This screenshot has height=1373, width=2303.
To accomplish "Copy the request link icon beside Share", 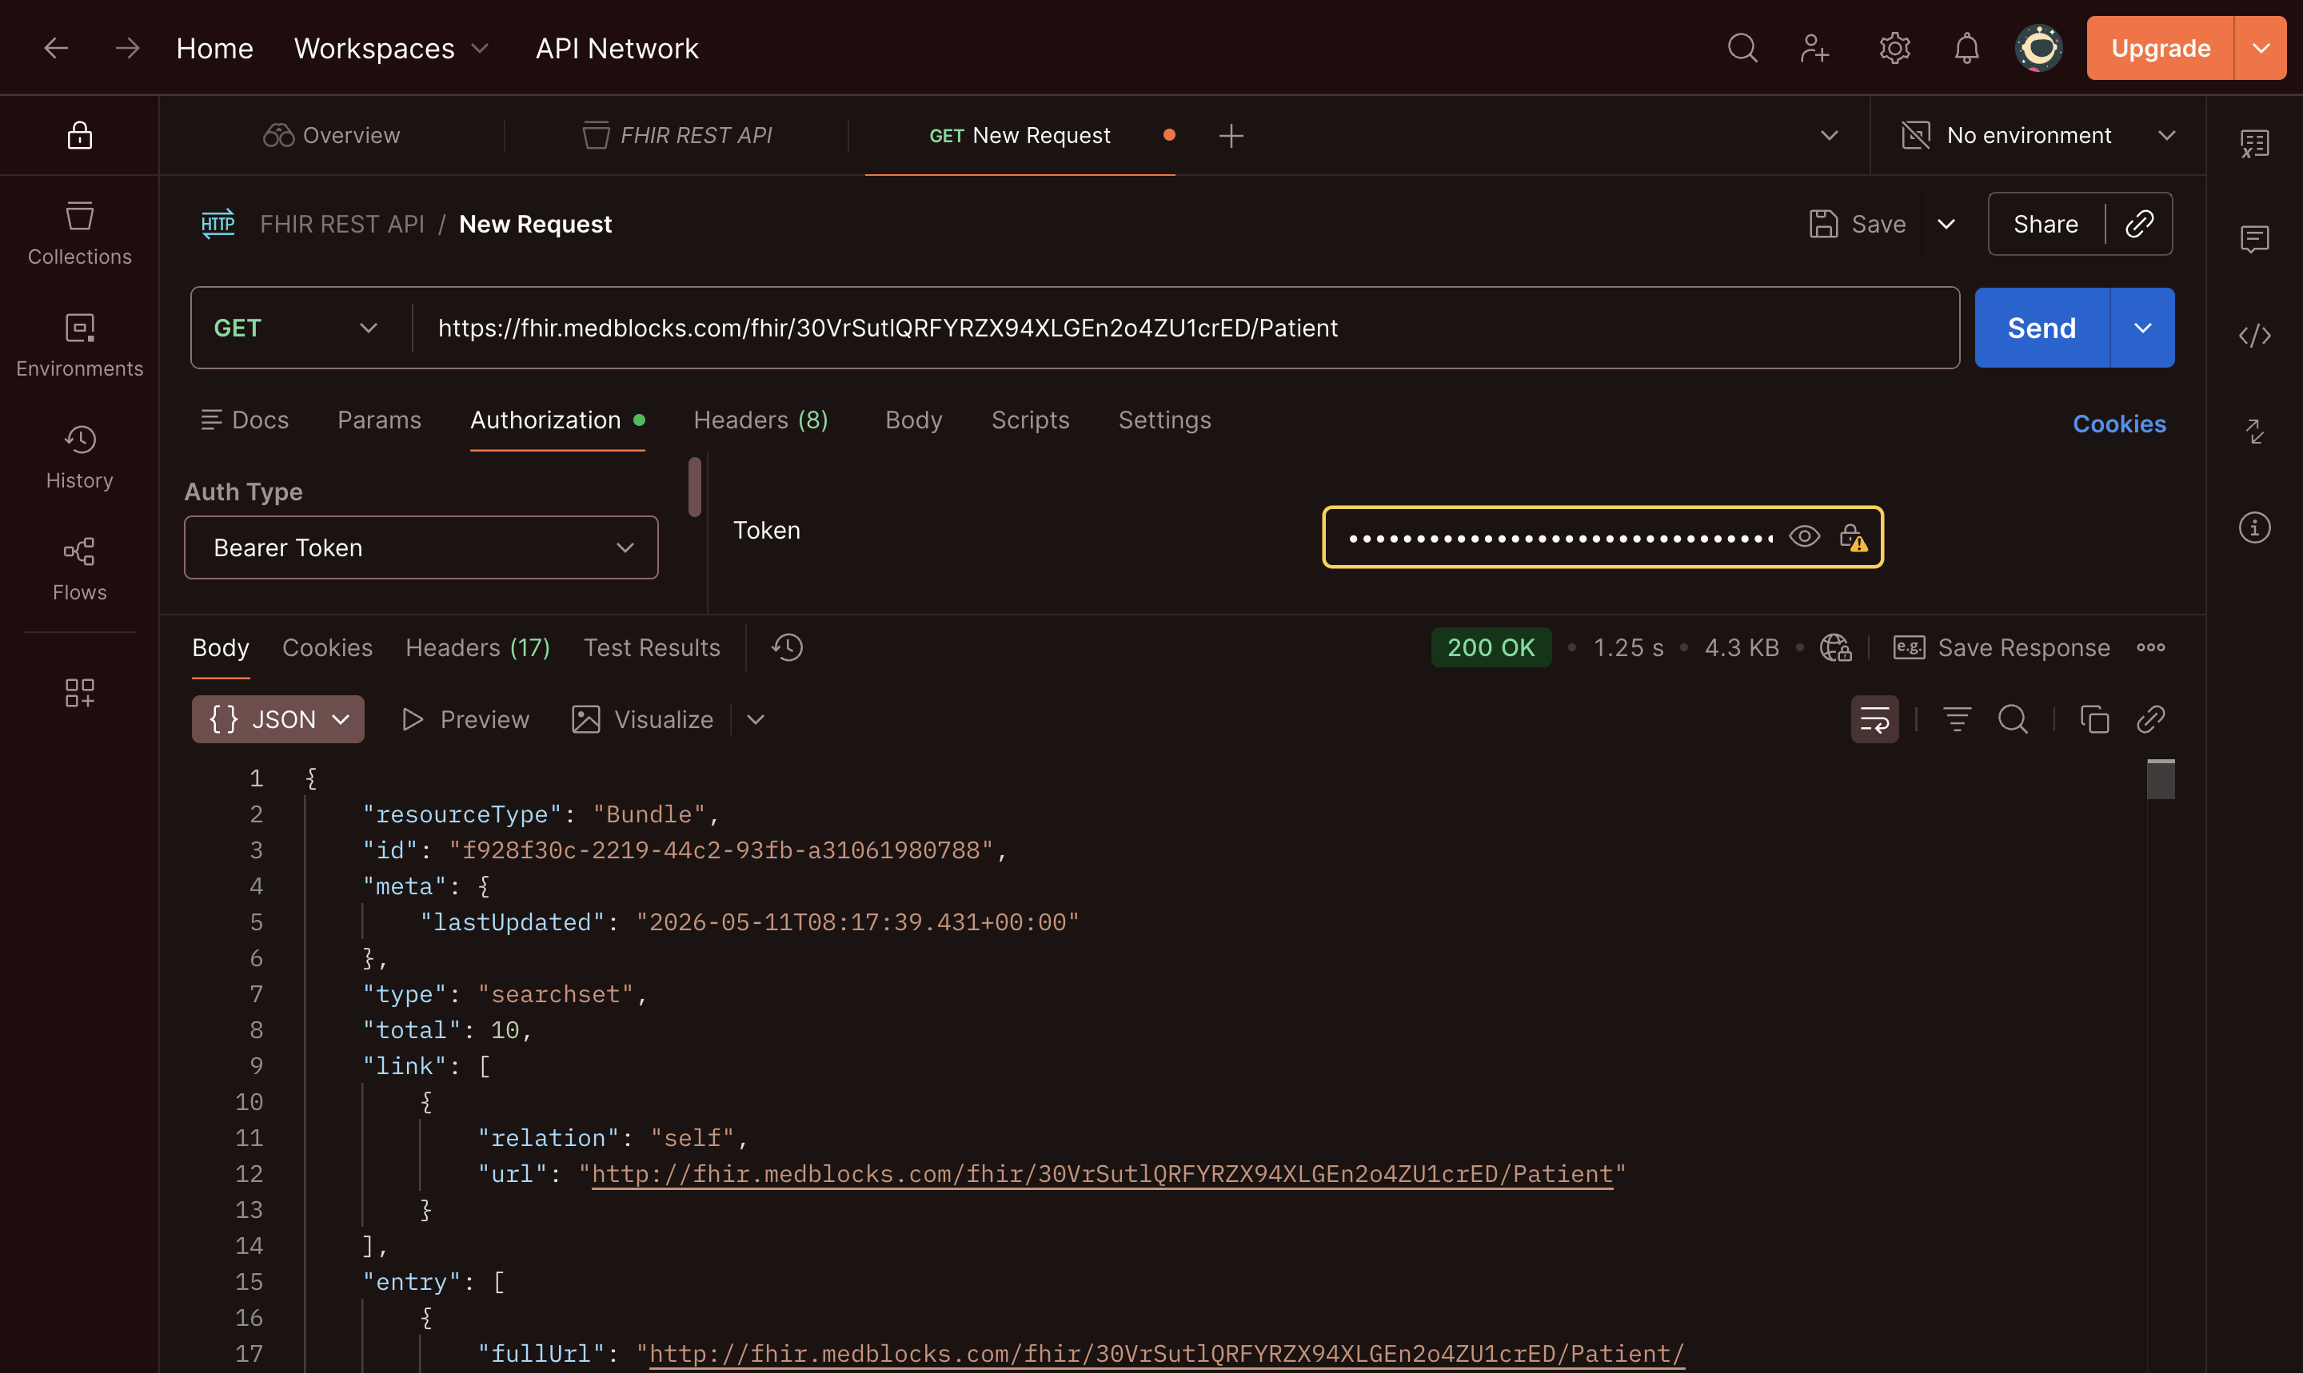I will (x=2139, y=224).
